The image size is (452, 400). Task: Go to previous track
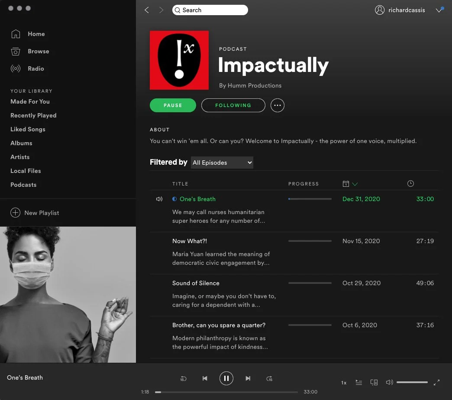point(205,378)
